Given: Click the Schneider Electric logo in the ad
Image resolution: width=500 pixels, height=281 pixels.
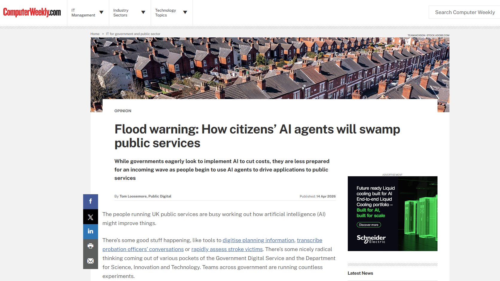Looking at the screenshot, I should click(x=371, y=239).
